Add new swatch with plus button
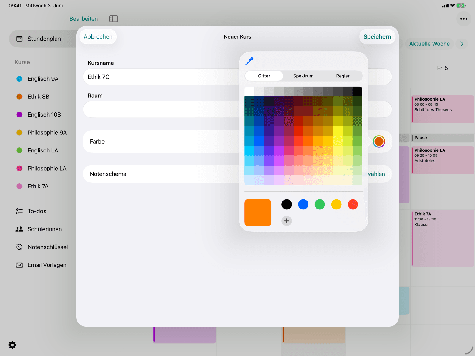 (286, 221)
